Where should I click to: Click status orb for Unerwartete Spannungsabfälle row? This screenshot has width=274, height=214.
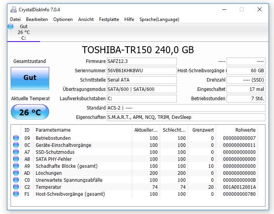click(16, 180)
